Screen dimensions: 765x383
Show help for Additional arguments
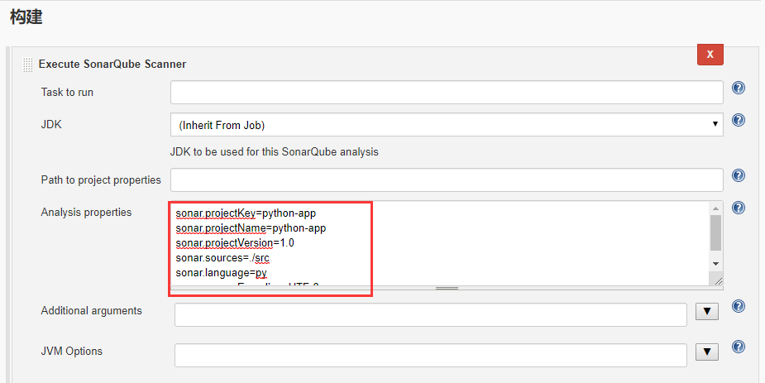(x=739, y=307)
